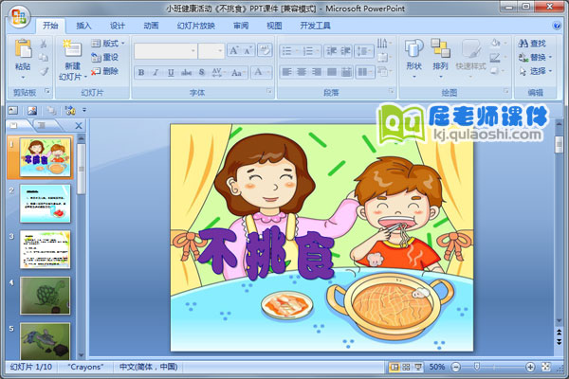Click the Decrease Indent icon

pyautogui.click(x=331, y=51)
